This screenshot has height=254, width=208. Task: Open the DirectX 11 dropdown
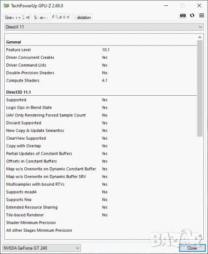(x=104, y=27)
